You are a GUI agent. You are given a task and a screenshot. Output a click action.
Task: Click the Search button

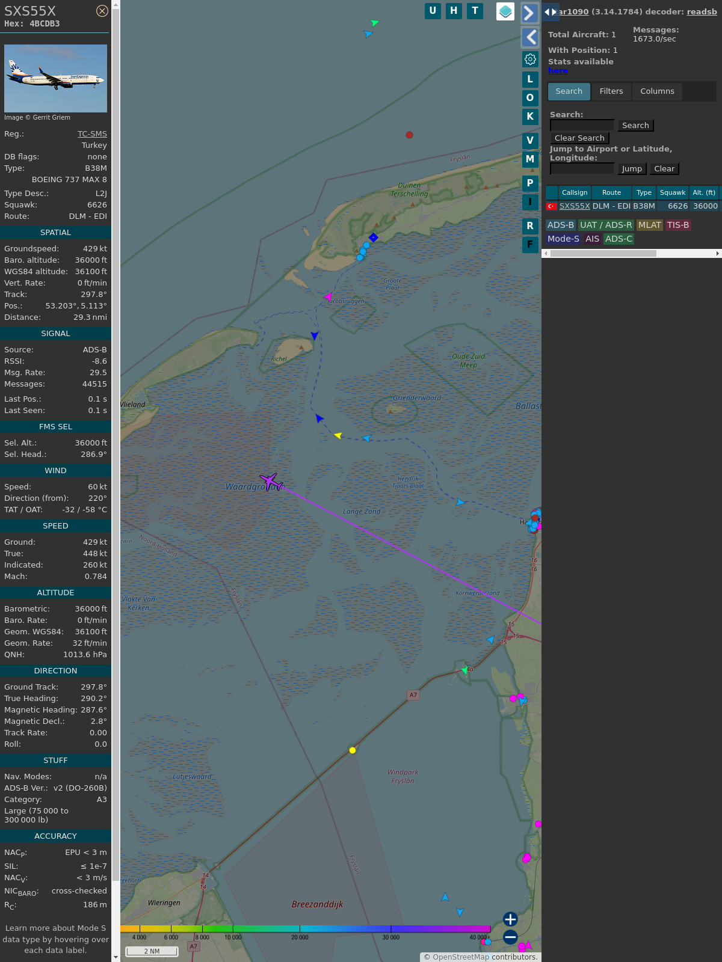635,126
